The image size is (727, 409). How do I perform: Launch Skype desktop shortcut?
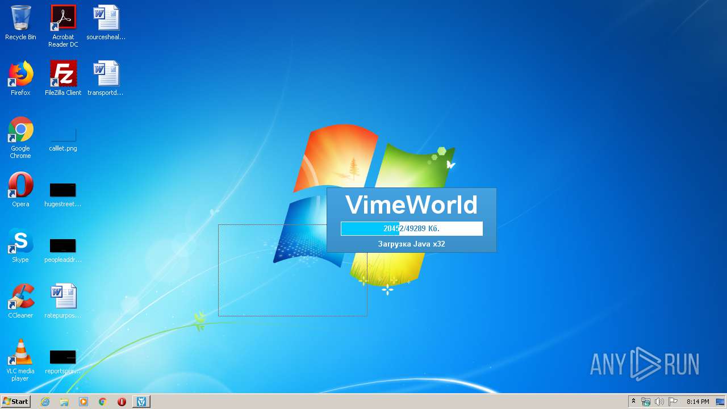20,245
